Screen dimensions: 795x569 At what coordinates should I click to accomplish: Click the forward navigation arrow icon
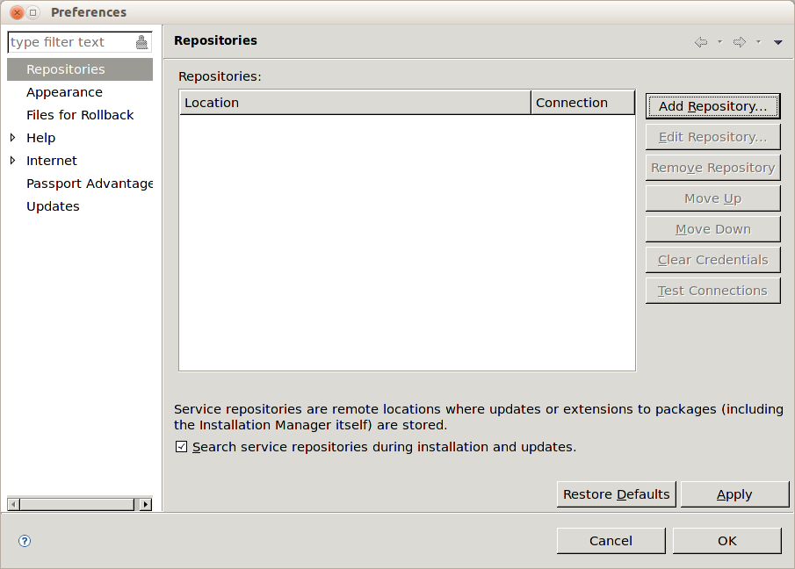(740, 42)
